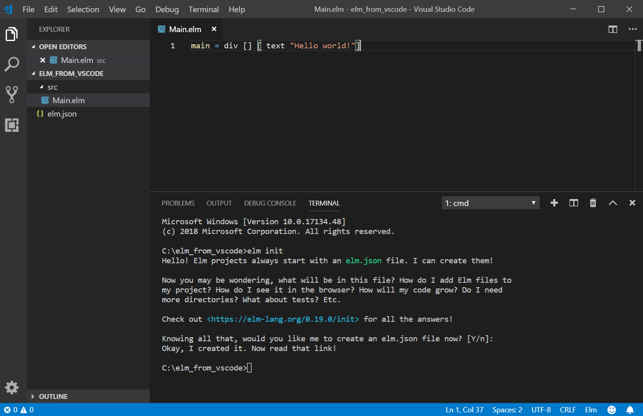Toggle the Explorer view icon
643x416 pixels.
(x=12, y=34)
